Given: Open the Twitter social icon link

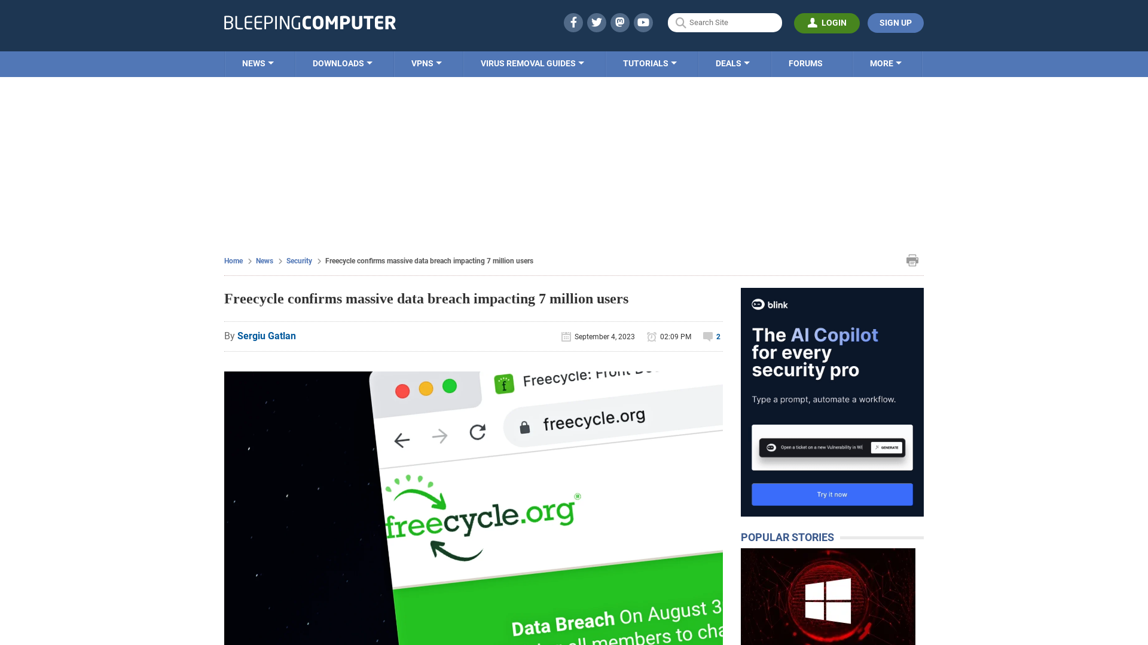Looking at the screenshot, I should pyautogui.click(x=596, y=22).
